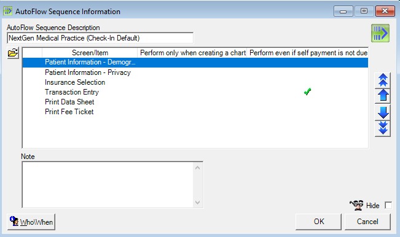Click in the AutoFlow Sequence Description field
The image size is (400, 237).
(x=100, y=38)
